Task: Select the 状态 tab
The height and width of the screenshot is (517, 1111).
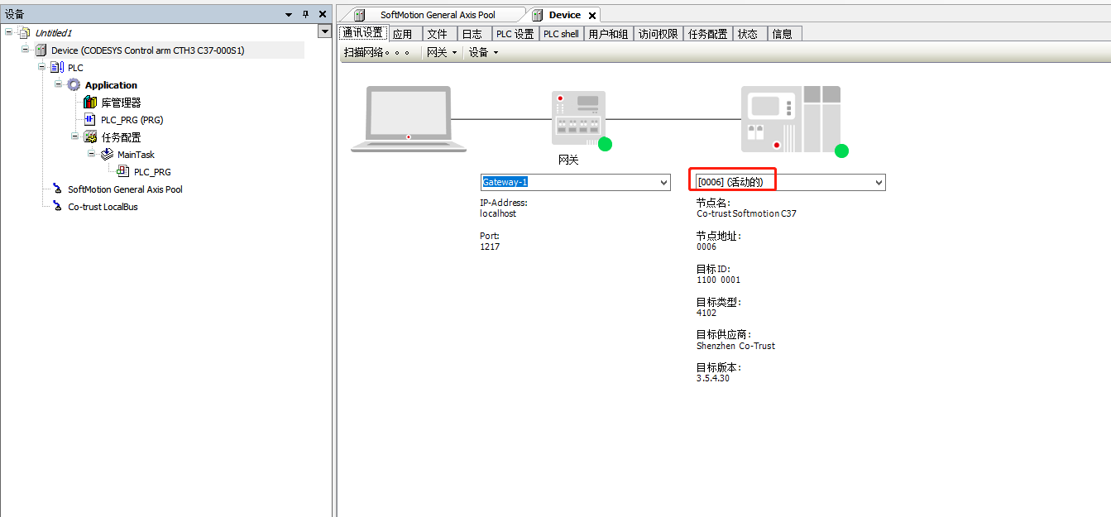Action: tap(748, 34)
